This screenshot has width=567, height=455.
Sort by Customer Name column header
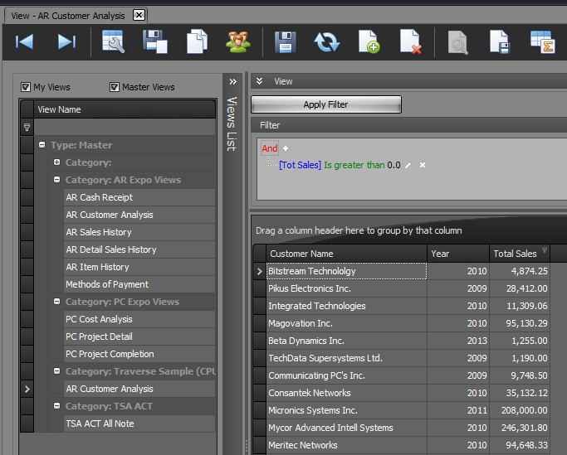tap(346, 254)
